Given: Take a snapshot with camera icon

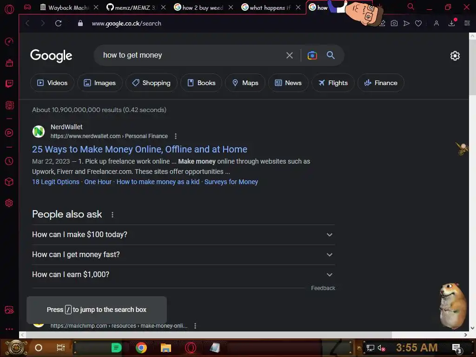Looking at the screenshot, I should point(394,23).
